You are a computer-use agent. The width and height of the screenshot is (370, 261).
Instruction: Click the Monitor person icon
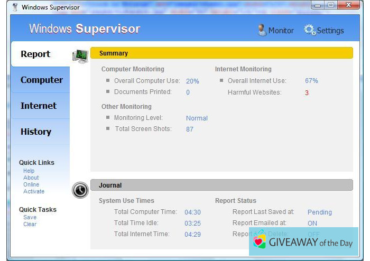click(262, 30)
